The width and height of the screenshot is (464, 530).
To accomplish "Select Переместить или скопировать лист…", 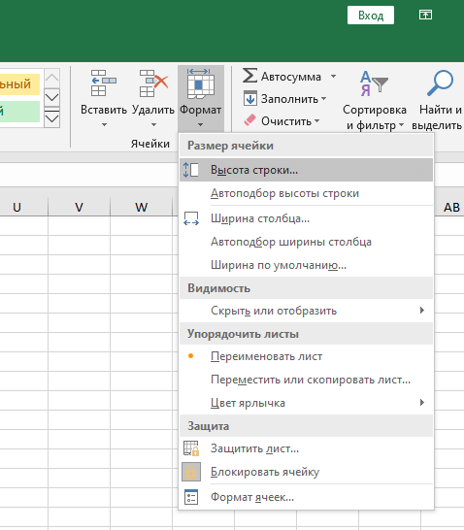I will pos(306,380).
